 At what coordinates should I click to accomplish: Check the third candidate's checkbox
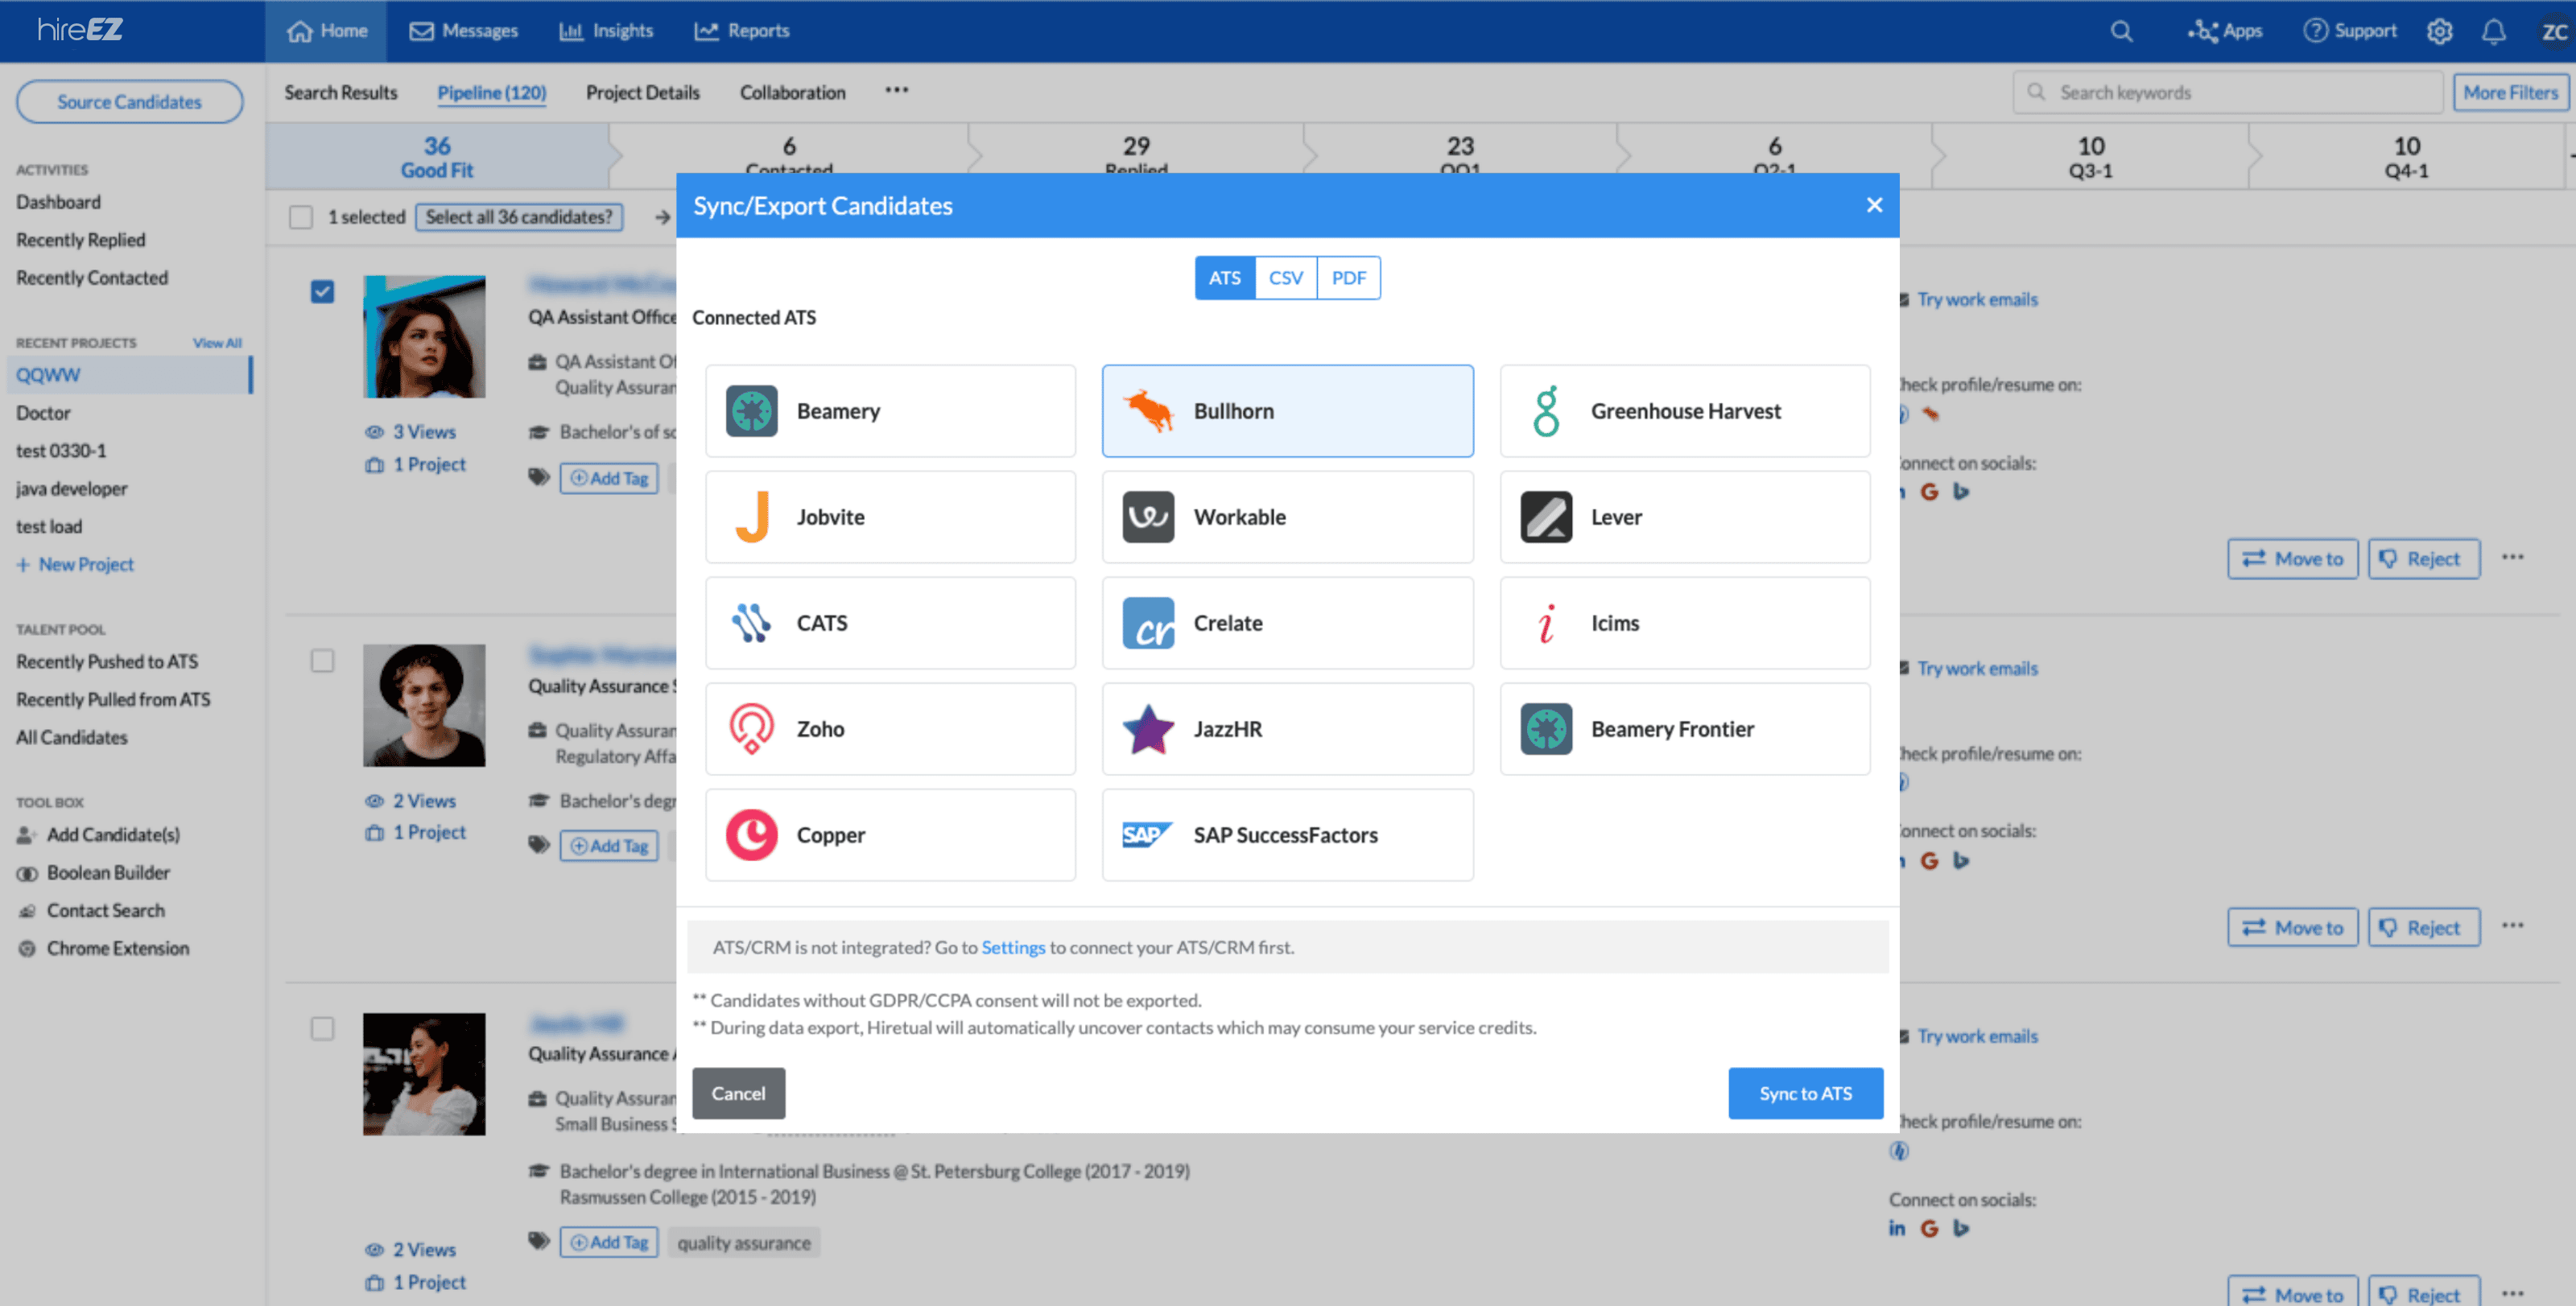[x=322, y=1028]
